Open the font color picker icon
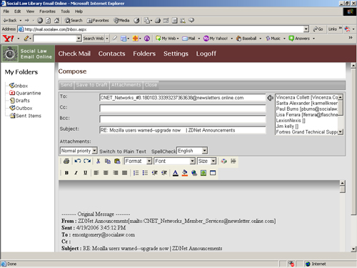 176,173
